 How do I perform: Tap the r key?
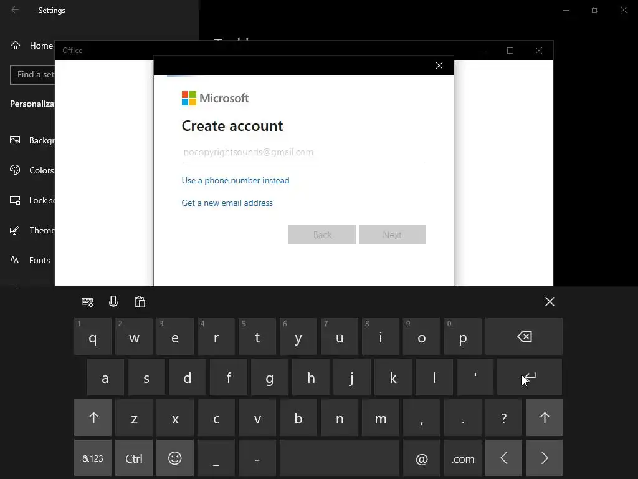pos(216,336)
